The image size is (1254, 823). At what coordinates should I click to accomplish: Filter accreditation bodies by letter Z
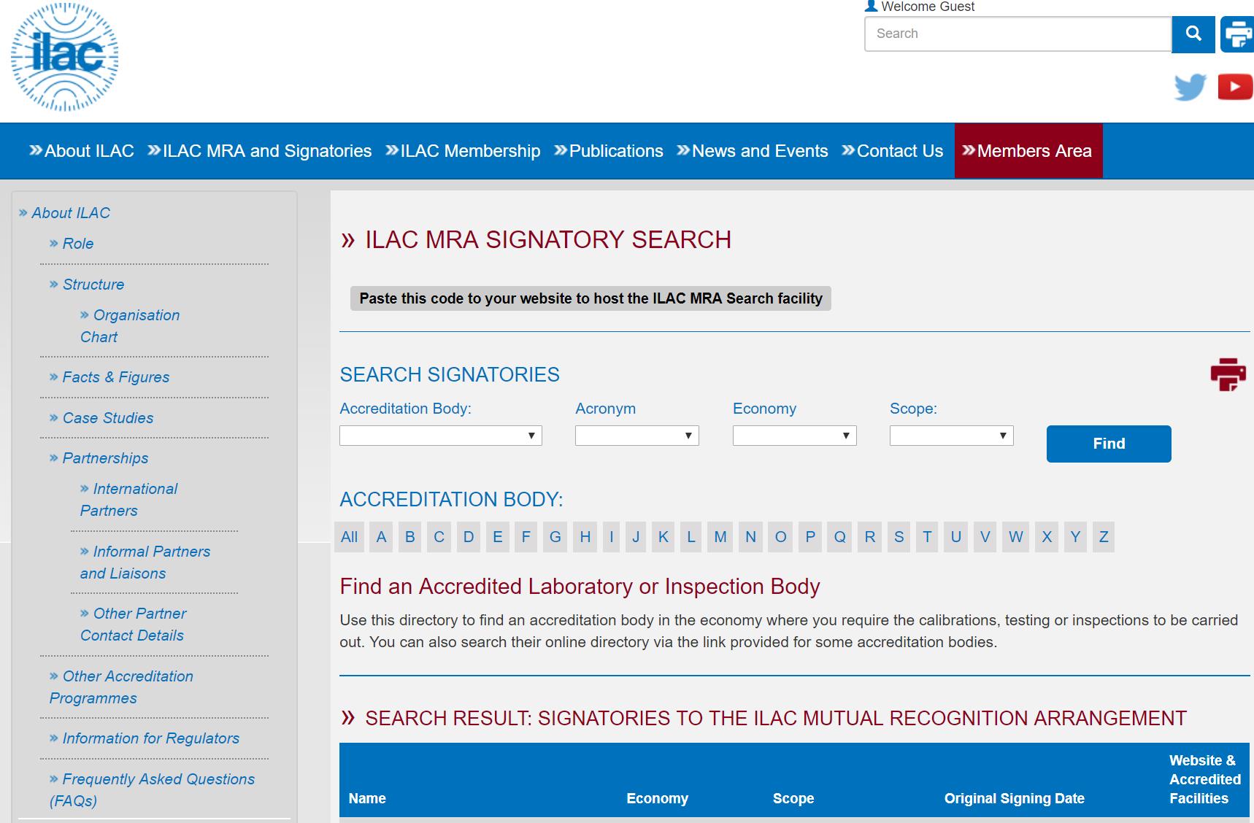[x=1104, y=537]
